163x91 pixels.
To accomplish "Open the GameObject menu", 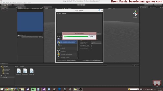I will pyautogui.click(x=13, y=3).
